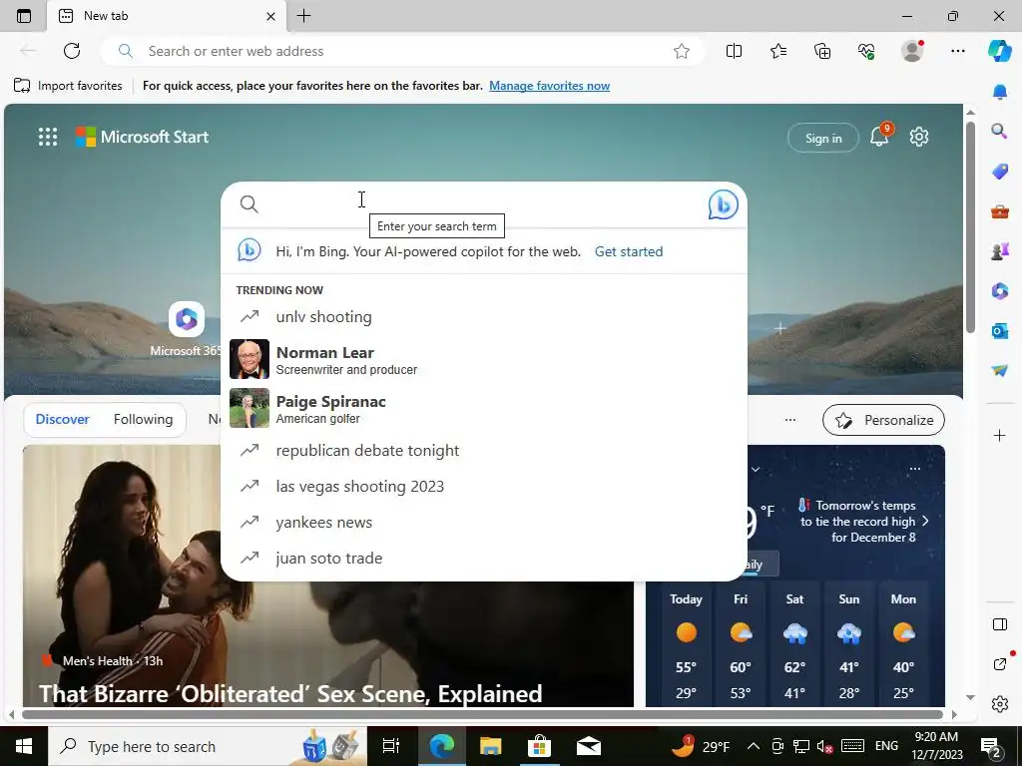Open a new browser tab with plus
The image size is (1022, 766).
tap(303, 16)
